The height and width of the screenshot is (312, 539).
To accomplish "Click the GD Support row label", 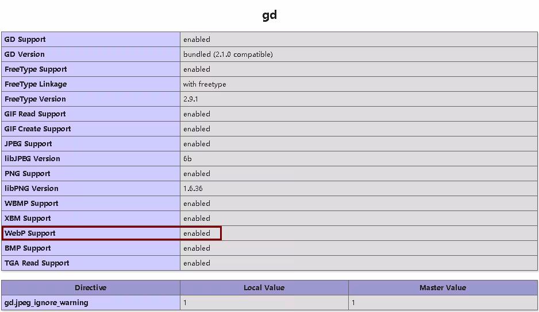I will pos(25,40).
